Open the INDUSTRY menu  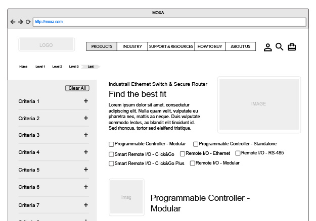pyautogui.click(x=132, y=46)
